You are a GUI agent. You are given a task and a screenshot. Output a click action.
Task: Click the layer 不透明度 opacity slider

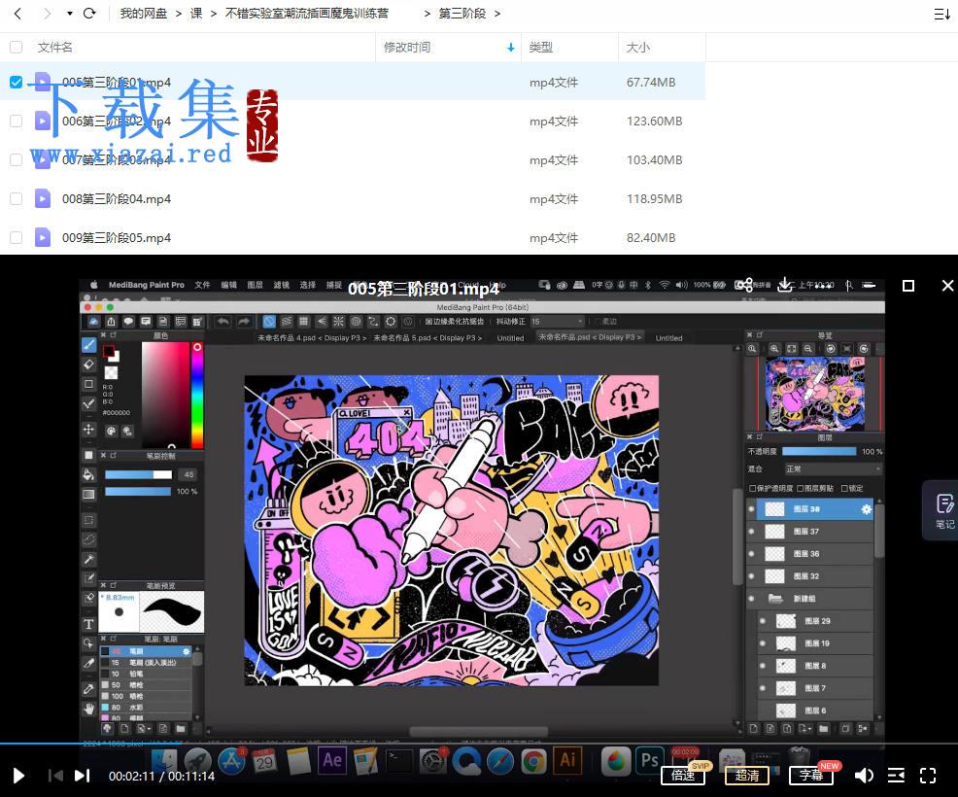pyautogui.click(x=819, y=452)
